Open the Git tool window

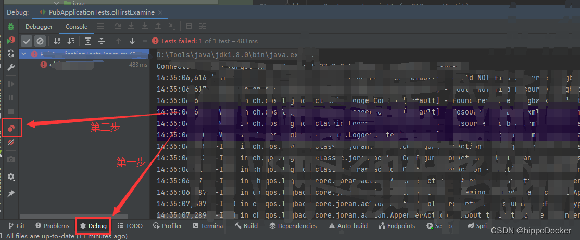tap(17, 225)
